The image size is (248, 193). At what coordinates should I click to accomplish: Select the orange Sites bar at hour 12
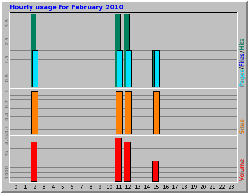(x=128, y=112)
